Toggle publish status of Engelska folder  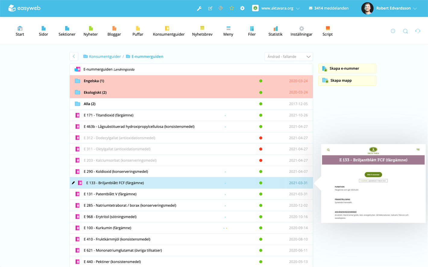tap(261, 81)
